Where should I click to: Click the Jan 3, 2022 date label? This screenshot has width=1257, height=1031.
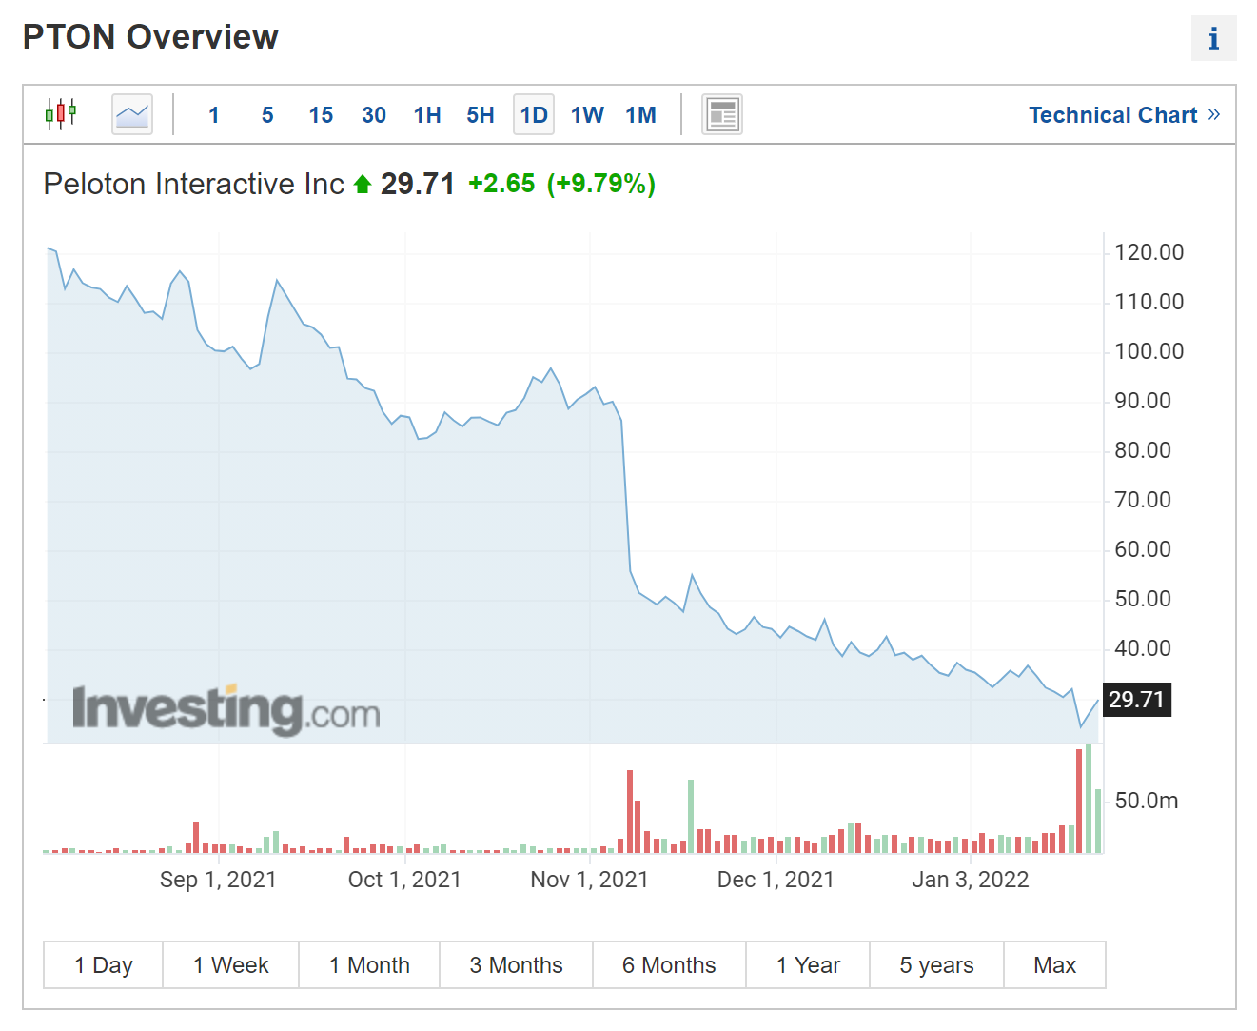click(x=971, y=880)
